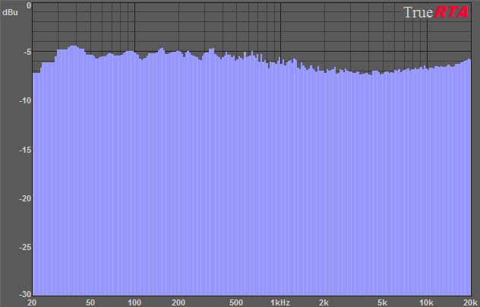Click the 200 Hz frequency label
The image size is (480, 307).
(x=178, y=302)
